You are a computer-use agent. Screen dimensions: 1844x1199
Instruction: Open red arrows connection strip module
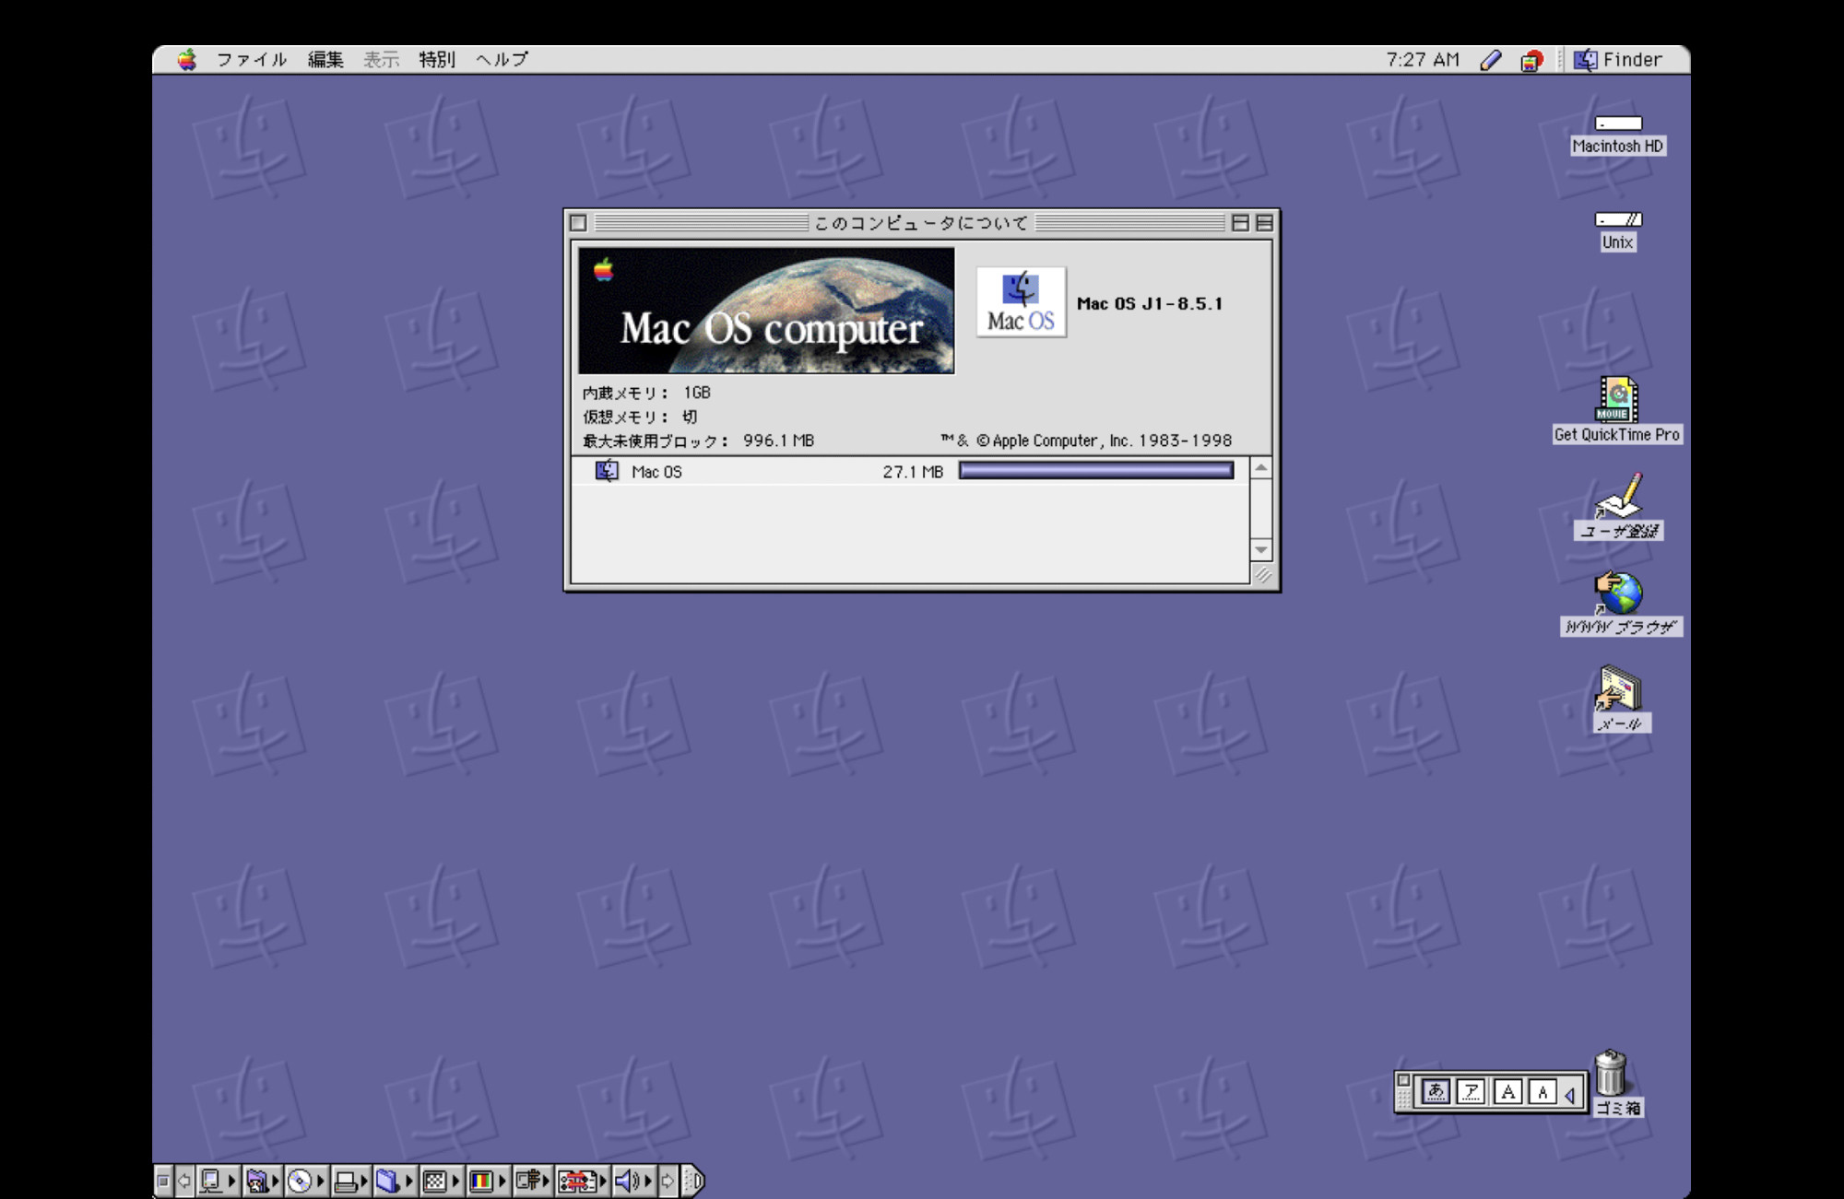coord(583,1181)
